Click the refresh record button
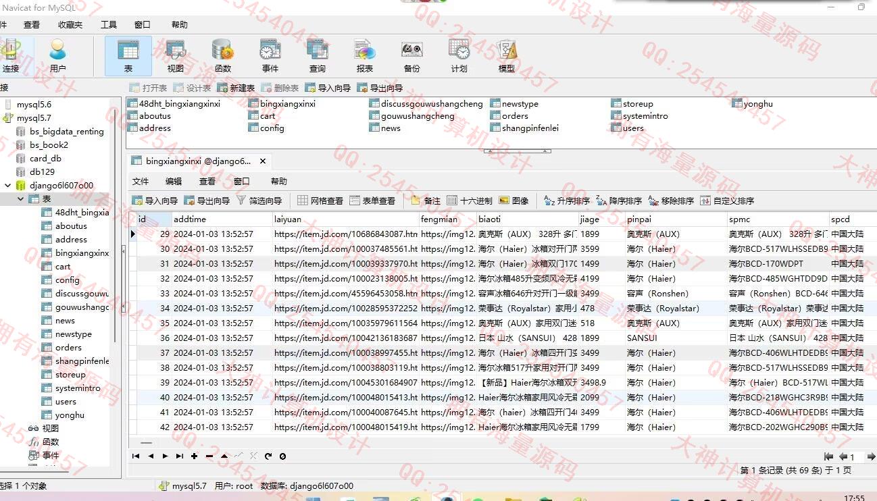Image resolution: width=877 pixels, height=501 pixels. click(268, 456)
